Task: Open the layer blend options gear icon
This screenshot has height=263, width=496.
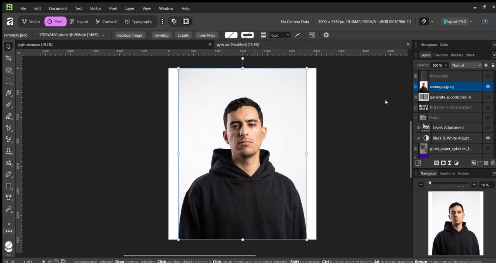Action: click(486, 65)
